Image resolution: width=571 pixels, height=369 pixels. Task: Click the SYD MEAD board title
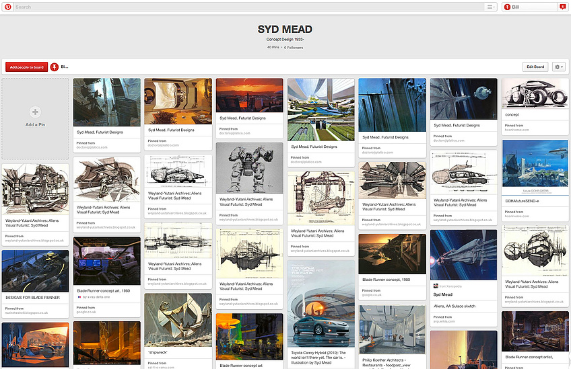[285, 29]
